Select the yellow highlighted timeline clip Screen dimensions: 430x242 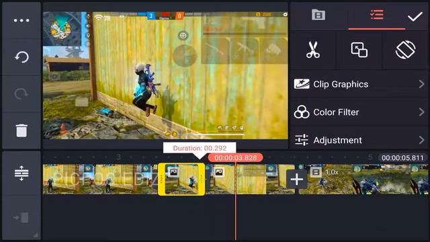(x=181, y=179)
